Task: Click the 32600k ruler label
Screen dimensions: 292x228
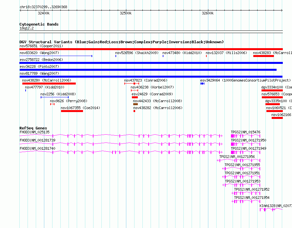Action: [x=208, y=13]
